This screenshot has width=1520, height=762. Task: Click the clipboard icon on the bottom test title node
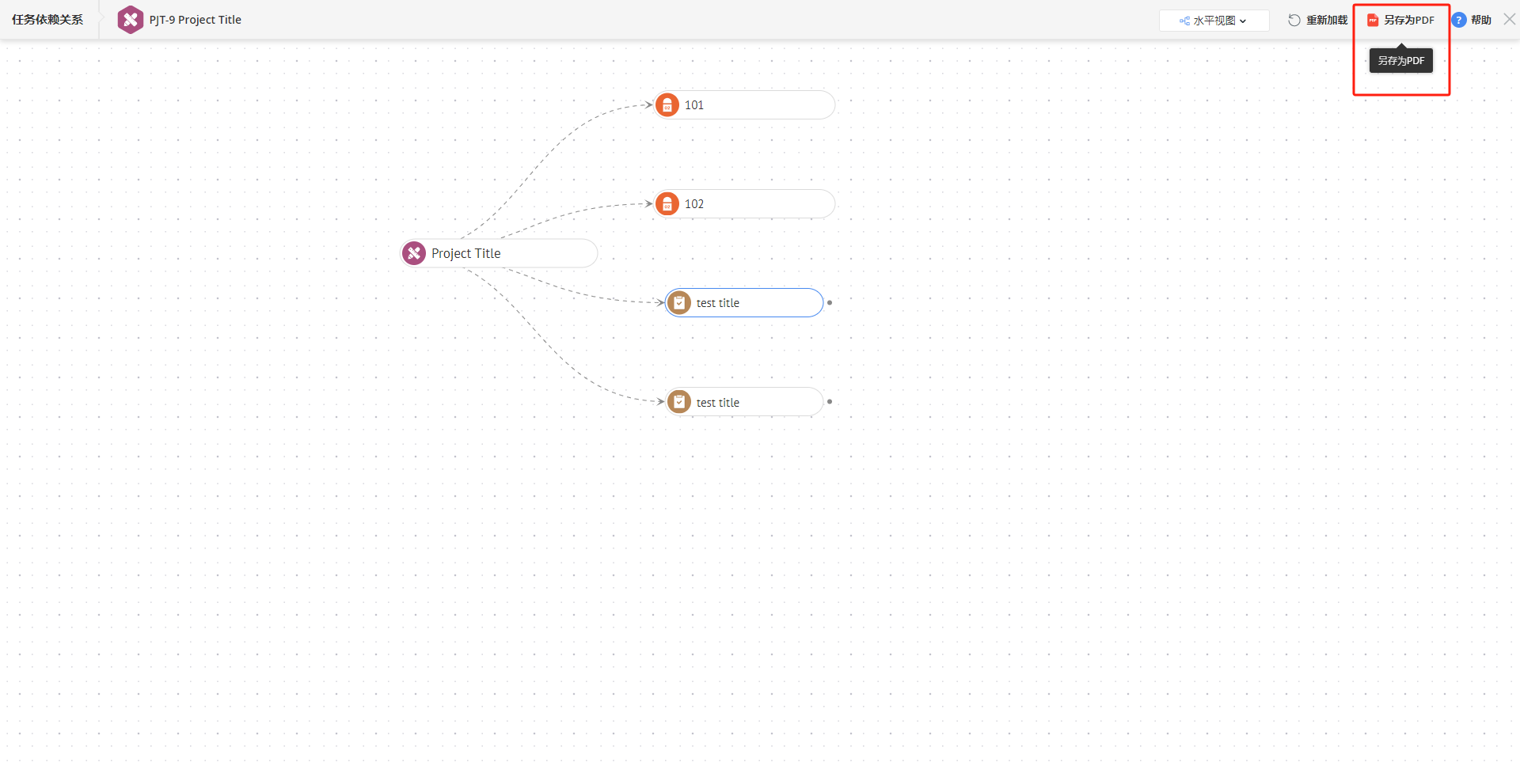pyautogui.click(x=679, y=402)
